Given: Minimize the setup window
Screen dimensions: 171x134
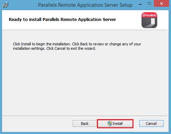Looking at the screenshot, I should (x=140, y=4).
